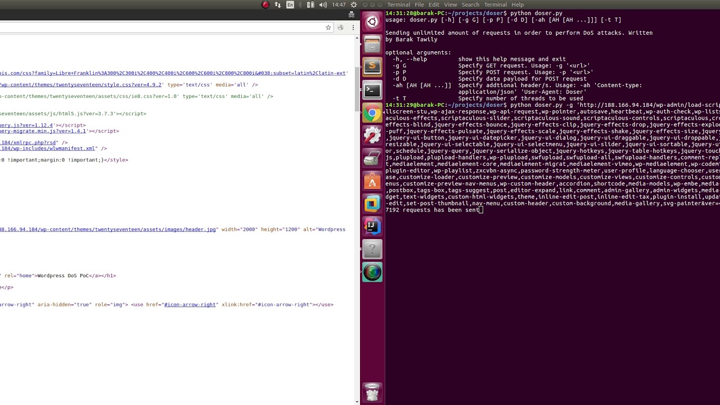The width and height of the screenshot is (720, 405).
Task: Open the Bluetooth indicator menu
Action: point(300,4)
